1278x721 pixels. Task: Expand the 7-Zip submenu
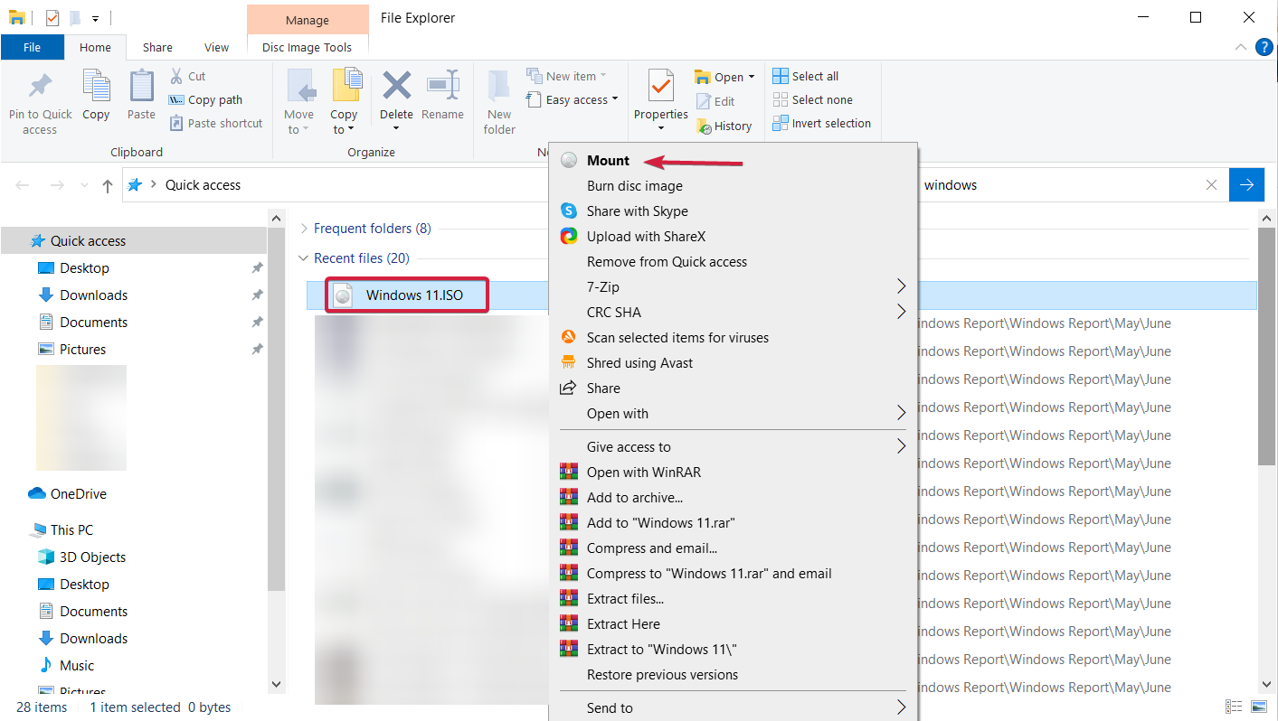pos(733,287)
